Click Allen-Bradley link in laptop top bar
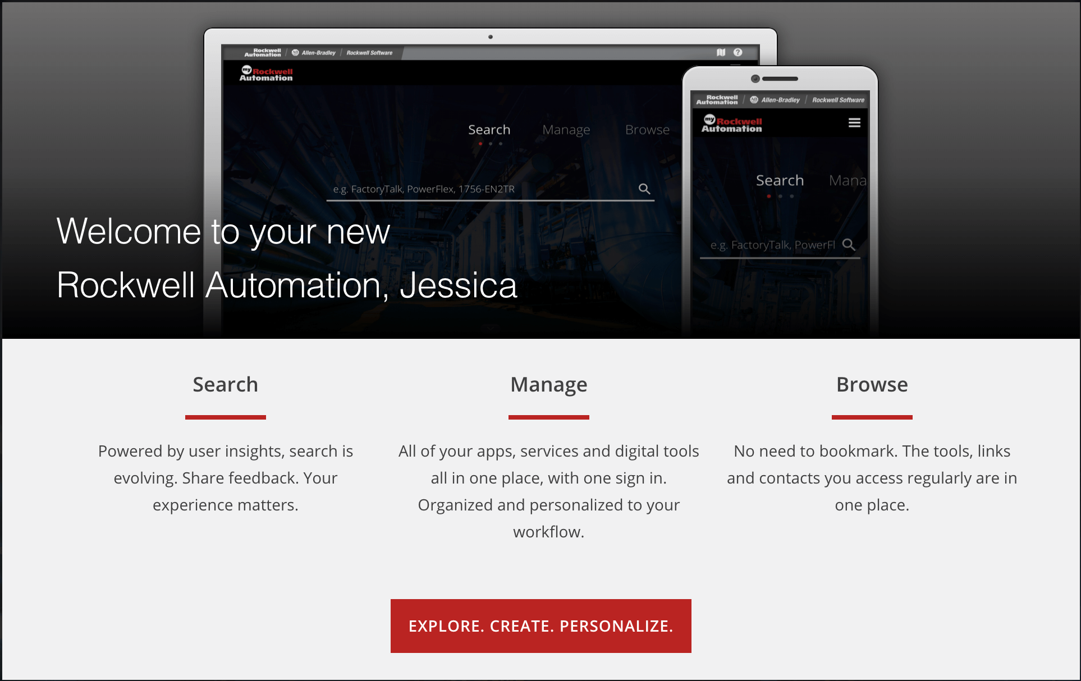 click(314, 53)
